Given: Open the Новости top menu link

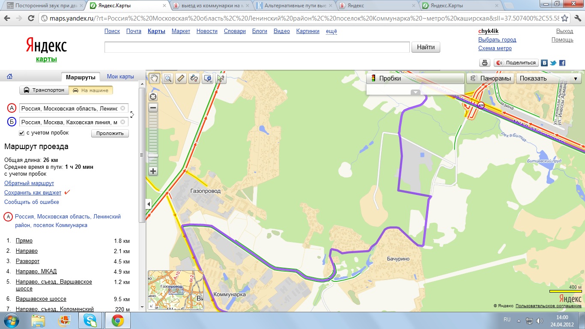Looking at the screenshot, I should [207, 31].
